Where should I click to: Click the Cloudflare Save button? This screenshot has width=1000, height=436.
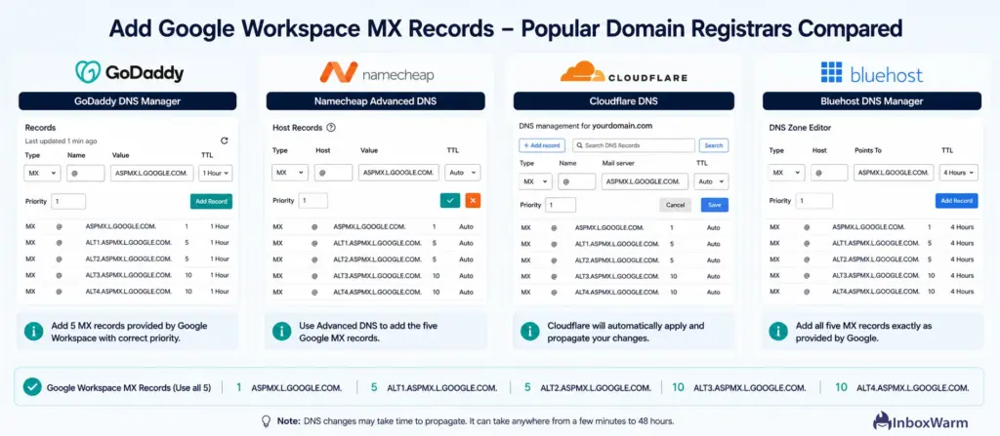[714, 205]
